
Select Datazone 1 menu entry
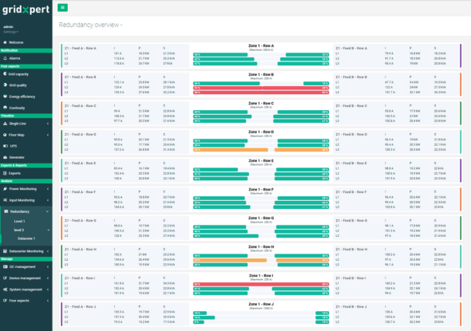click(x=26, y=238)
